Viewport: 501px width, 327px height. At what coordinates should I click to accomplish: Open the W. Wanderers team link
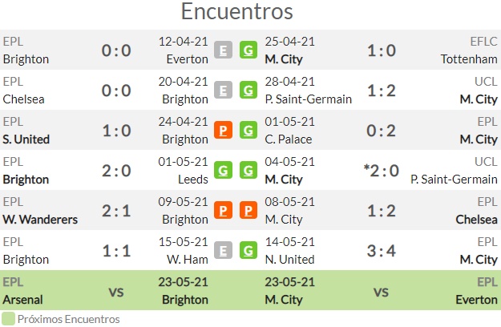tap(40, 220)
